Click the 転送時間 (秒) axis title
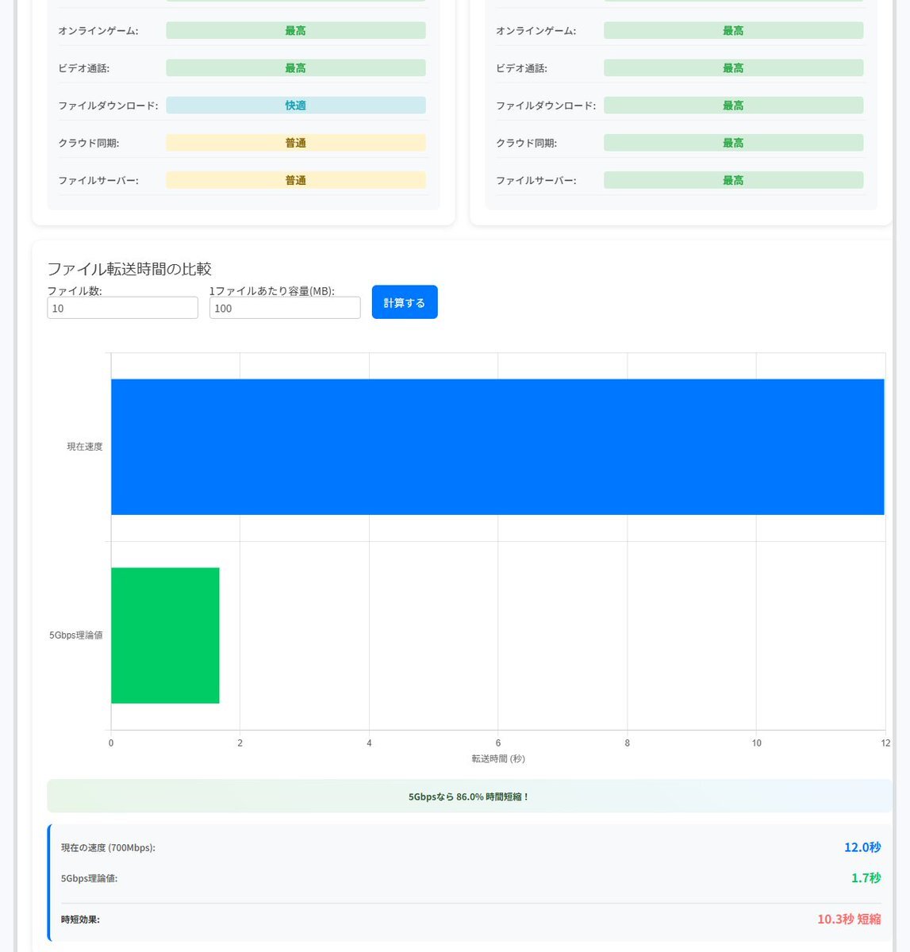910x952 pixels. tap(497, 758)
